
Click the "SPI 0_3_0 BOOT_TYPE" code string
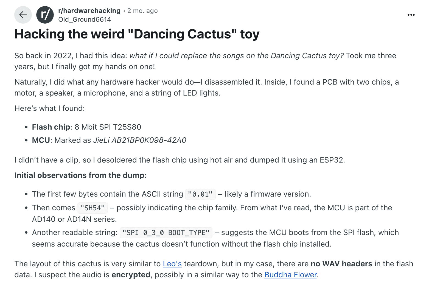pos(166,233)
